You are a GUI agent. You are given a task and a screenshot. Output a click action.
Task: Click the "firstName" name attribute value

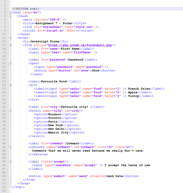[82, 52]
